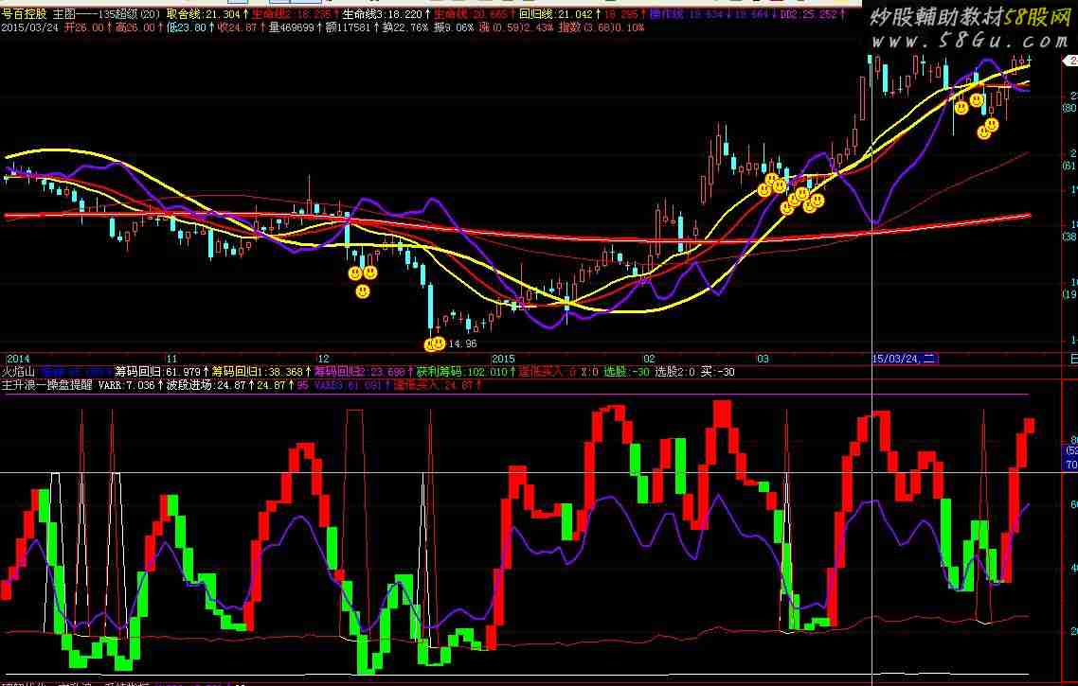
Task: Click the '主图——135超级(20)' chart title
Action: point(106,14)
